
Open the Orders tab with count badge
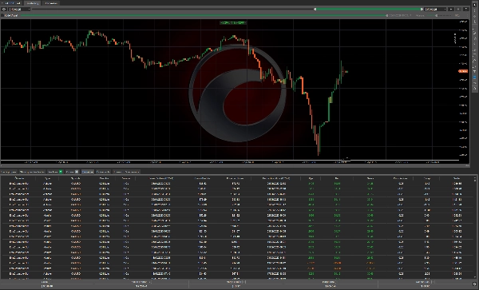73,172
